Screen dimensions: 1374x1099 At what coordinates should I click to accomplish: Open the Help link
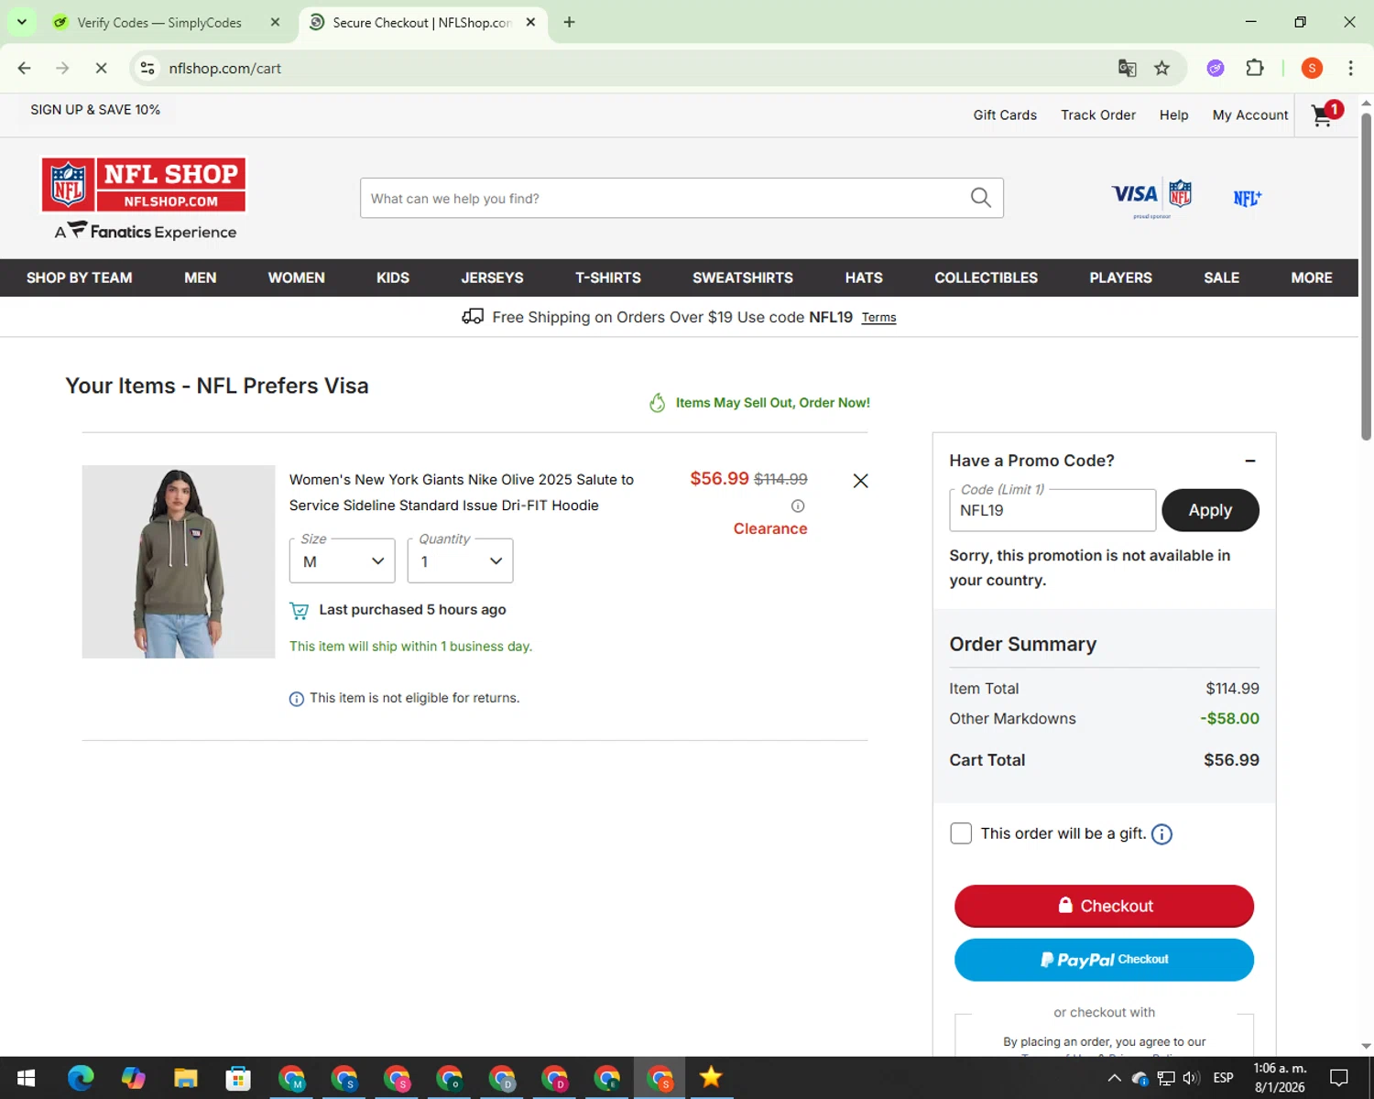click(x=1173, y=114)
